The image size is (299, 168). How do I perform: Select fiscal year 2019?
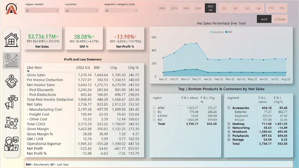[174, 8]
